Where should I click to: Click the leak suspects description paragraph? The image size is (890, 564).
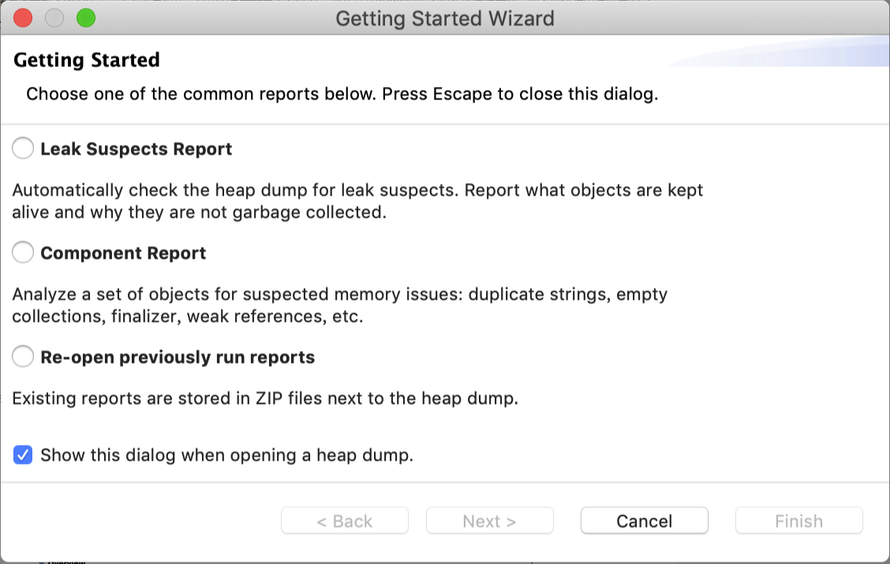(x=357, y=201)
